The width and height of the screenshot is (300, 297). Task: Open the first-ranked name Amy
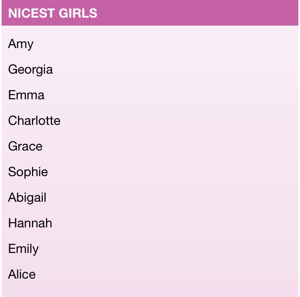pos(21,44)
